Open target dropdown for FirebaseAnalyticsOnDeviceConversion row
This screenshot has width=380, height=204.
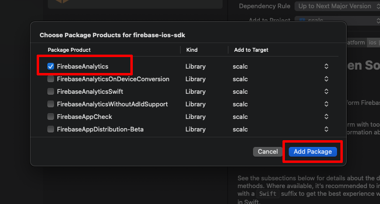click(x=326, y=79)
